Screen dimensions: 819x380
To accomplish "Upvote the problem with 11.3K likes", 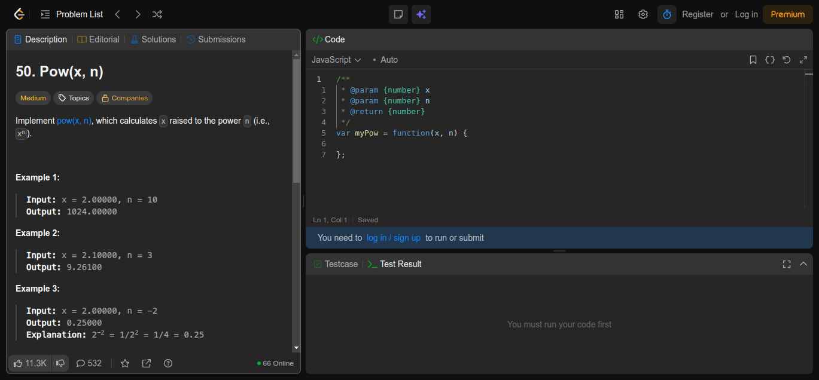I will pyautogui.click(x=30, y=363).
